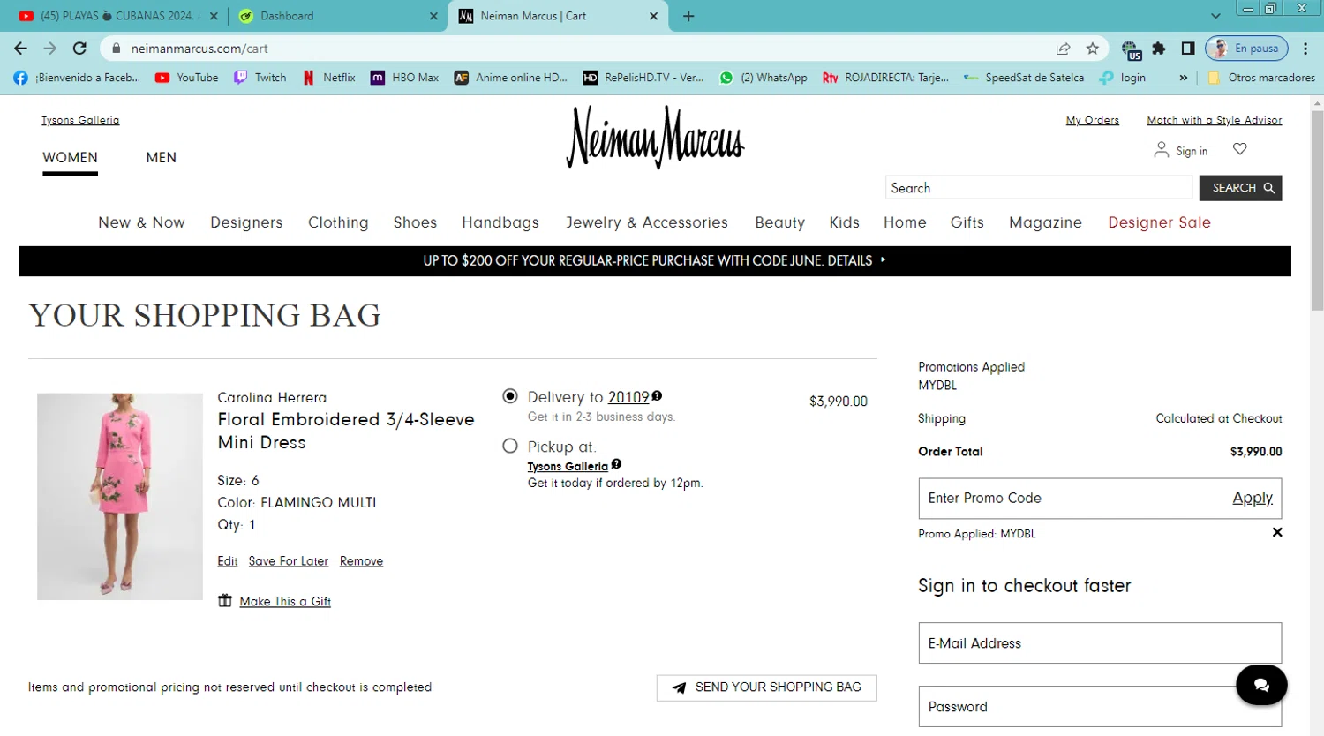This screenshot has height=736, width=1324.
Task: Focus the Search input field
Action: pyautogui.click(x=1039, y=188)
